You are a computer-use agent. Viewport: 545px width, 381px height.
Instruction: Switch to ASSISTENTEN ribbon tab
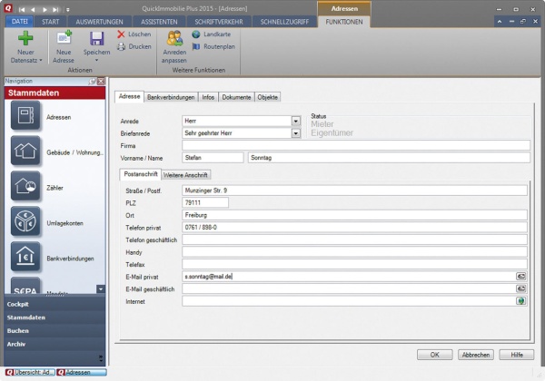pyautogui.click(x=159, y=22)
